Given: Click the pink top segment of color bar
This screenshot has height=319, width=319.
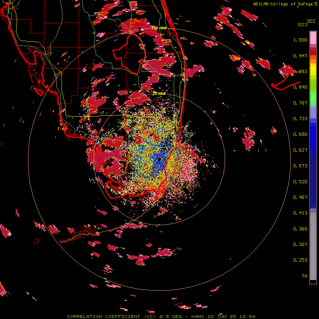Looking at the screenshot, I should [x=313, y=38].
